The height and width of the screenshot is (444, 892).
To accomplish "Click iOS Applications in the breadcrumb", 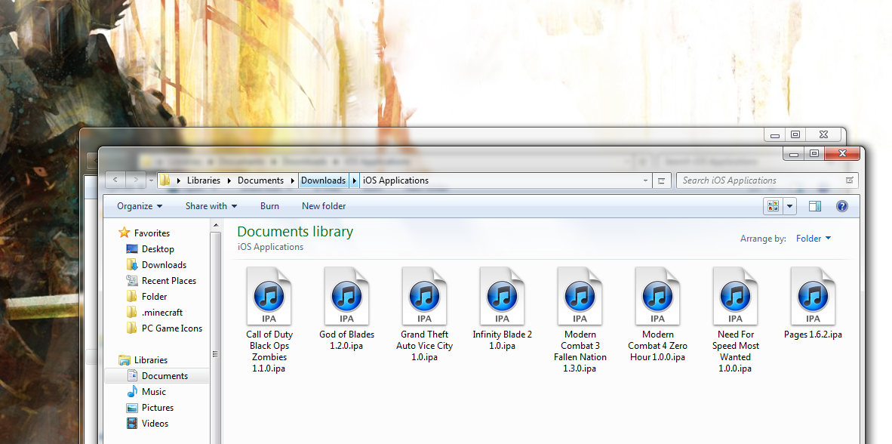I will (396, 180).
